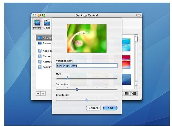Click the set desktop arrow icon
The width and height of the screenshot is (172, 126).
[134, 93]
